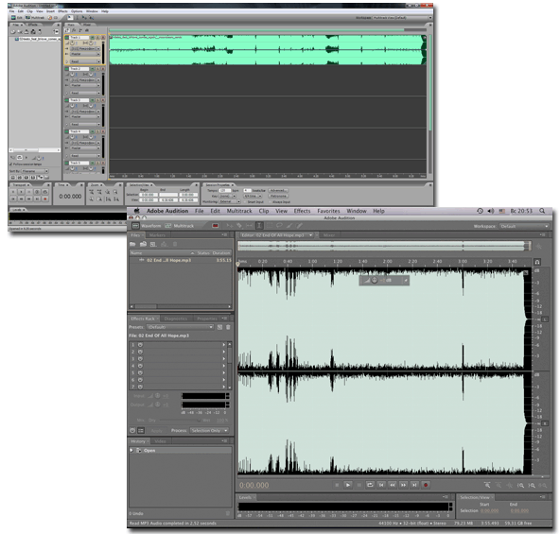Screen dimensions: 560x534
Task: Open the Multitrack menu
Action: tap(239, 211)
